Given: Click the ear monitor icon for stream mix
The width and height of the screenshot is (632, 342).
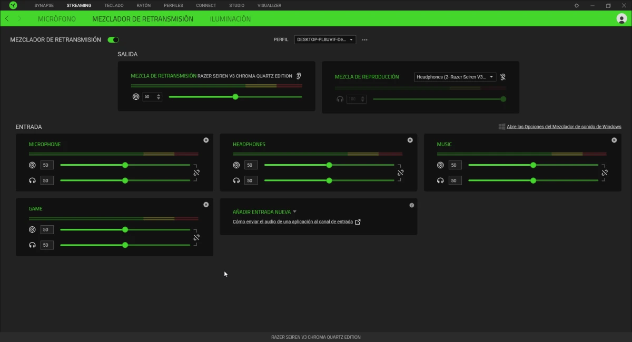Looking at the screenshot, I should point(299,76).
